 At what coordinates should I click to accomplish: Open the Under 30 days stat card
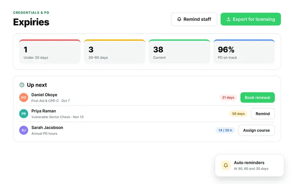click(50, 52)
